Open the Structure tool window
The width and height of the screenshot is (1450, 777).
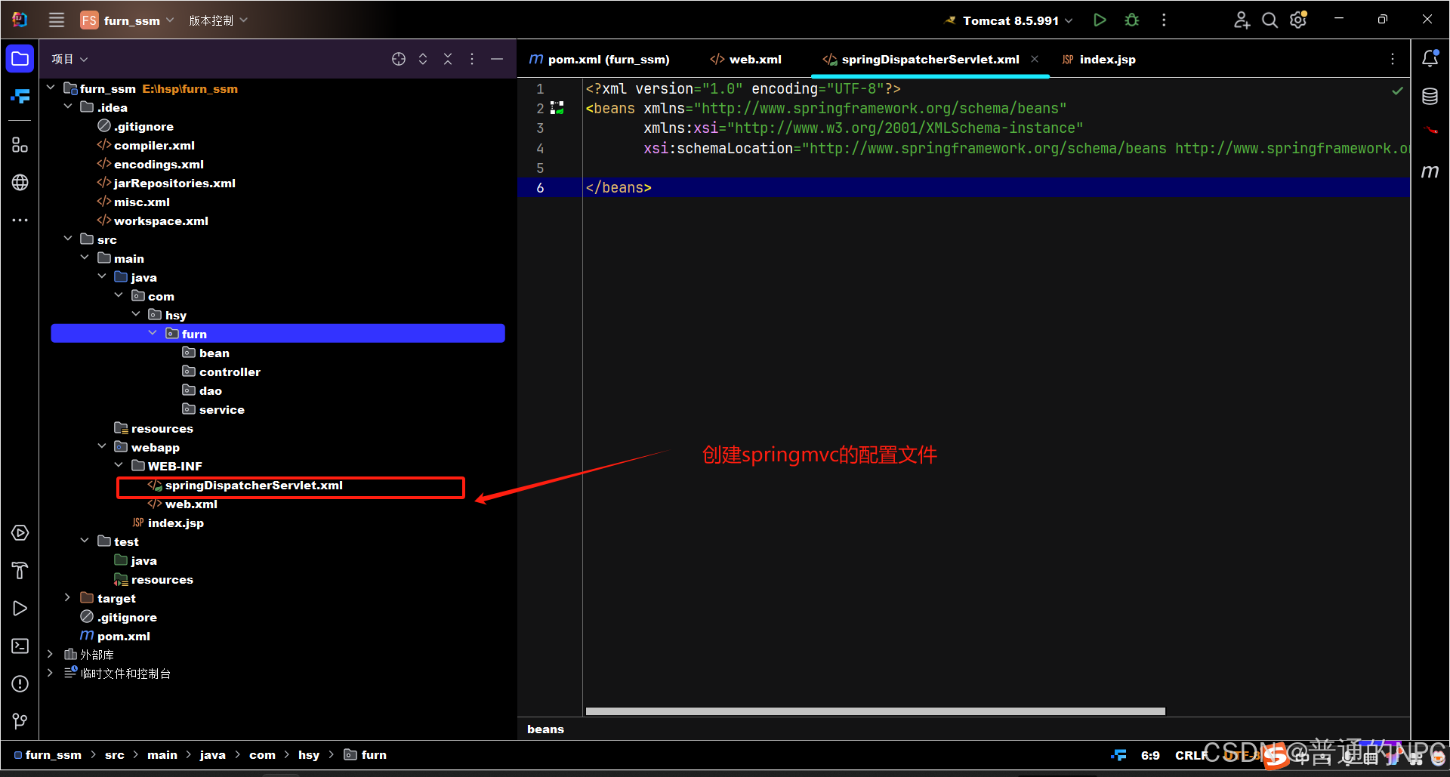(20, 144)
